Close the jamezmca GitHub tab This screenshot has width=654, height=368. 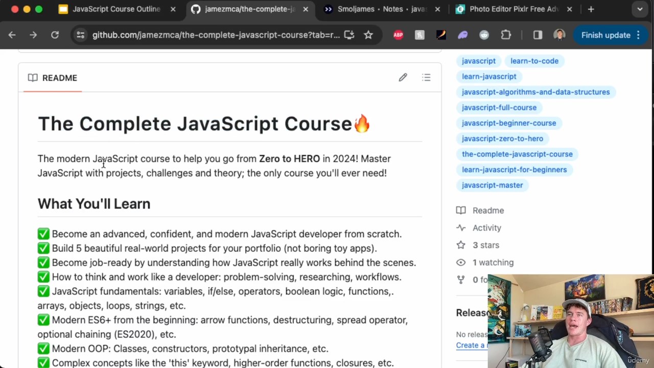tap(306, 9)
